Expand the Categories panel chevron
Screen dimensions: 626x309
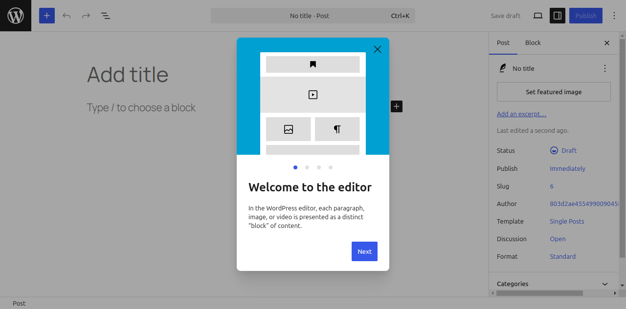(x=605, y=284)
